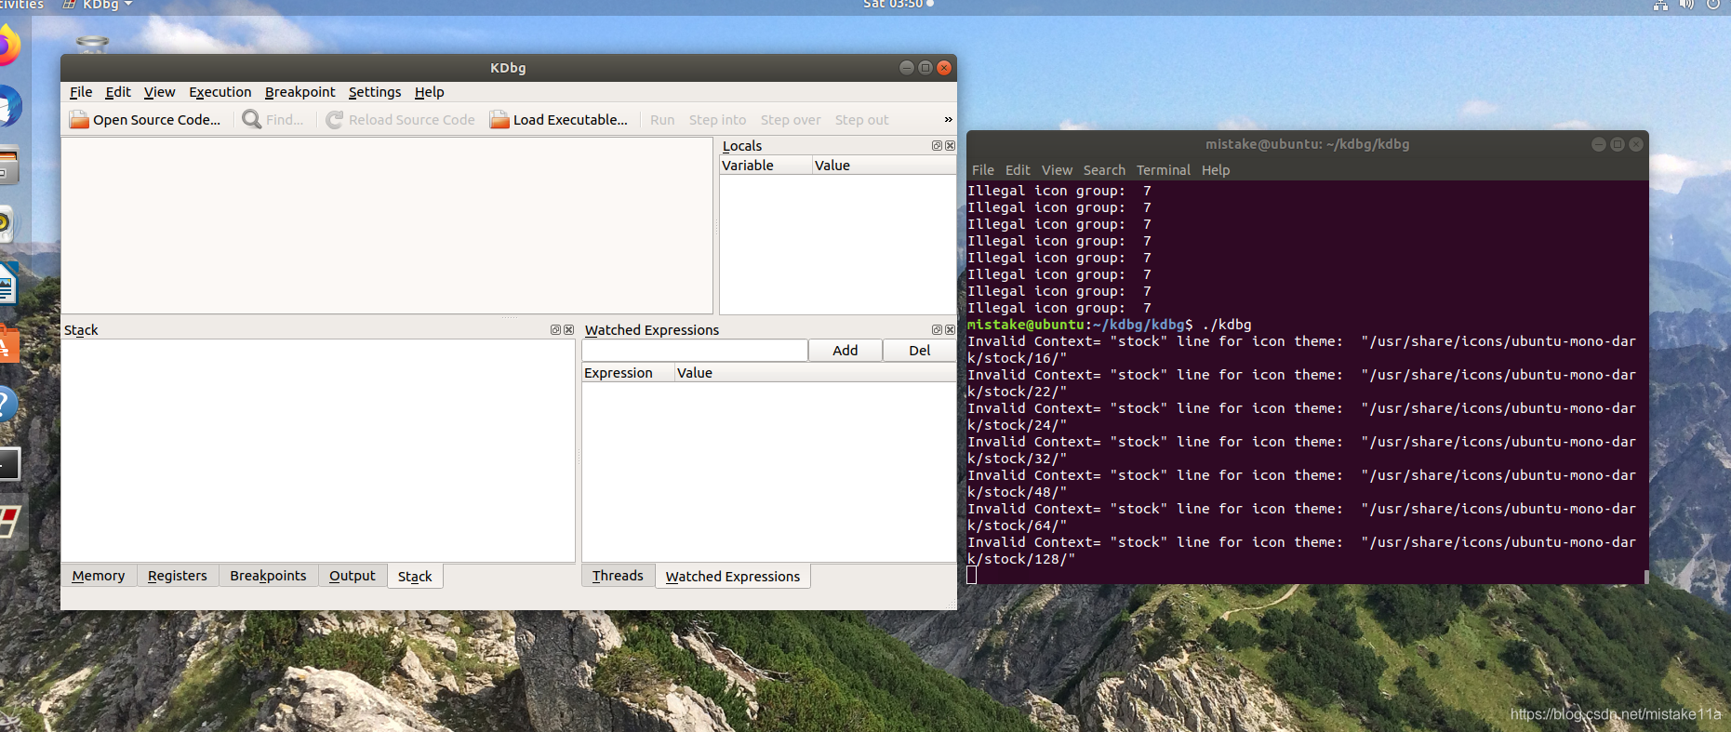Click the Expression column header
The image size is (1731, 732).
(x=628, y=372)
